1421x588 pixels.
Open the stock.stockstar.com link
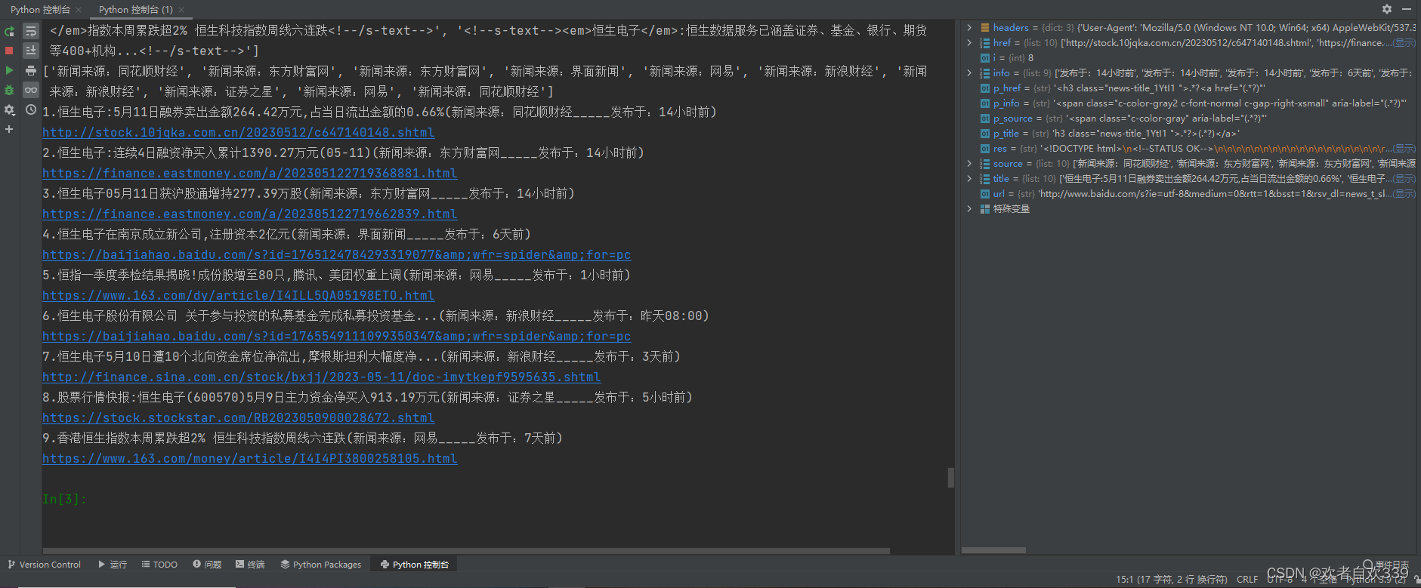(x=238, y=418)
